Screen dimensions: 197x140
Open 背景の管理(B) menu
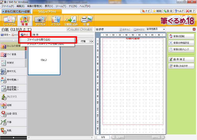point(35,6)
